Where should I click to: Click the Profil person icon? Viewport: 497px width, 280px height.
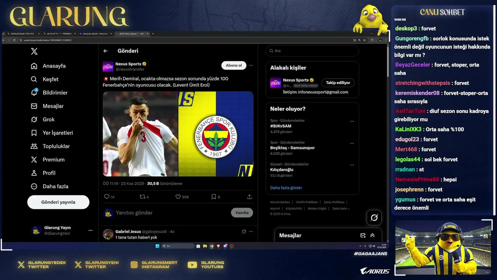[34, 173]
